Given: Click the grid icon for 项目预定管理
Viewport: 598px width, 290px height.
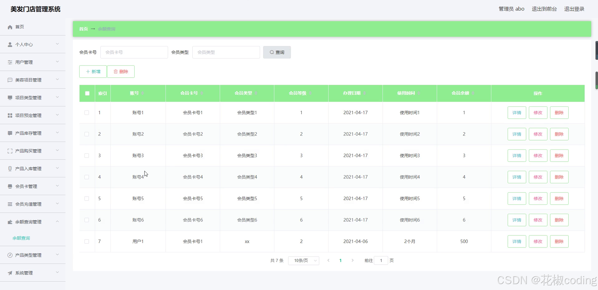Looking at the screenshot, I should pos(10,115).
